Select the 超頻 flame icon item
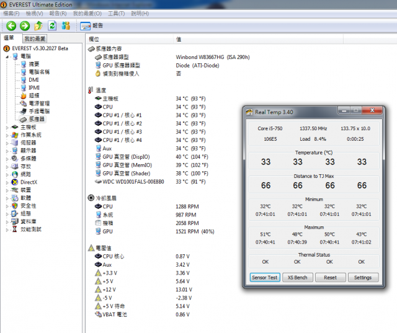 click(24, 95)
